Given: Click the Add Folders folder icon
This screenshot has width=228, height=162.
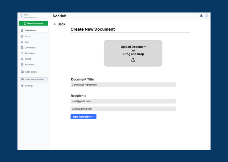Looking at the screenshot, I should [22, 72].
